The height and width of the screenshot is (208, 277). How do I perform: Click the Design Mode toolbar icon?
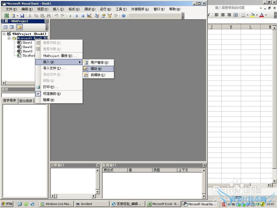(x=89, y=16)
